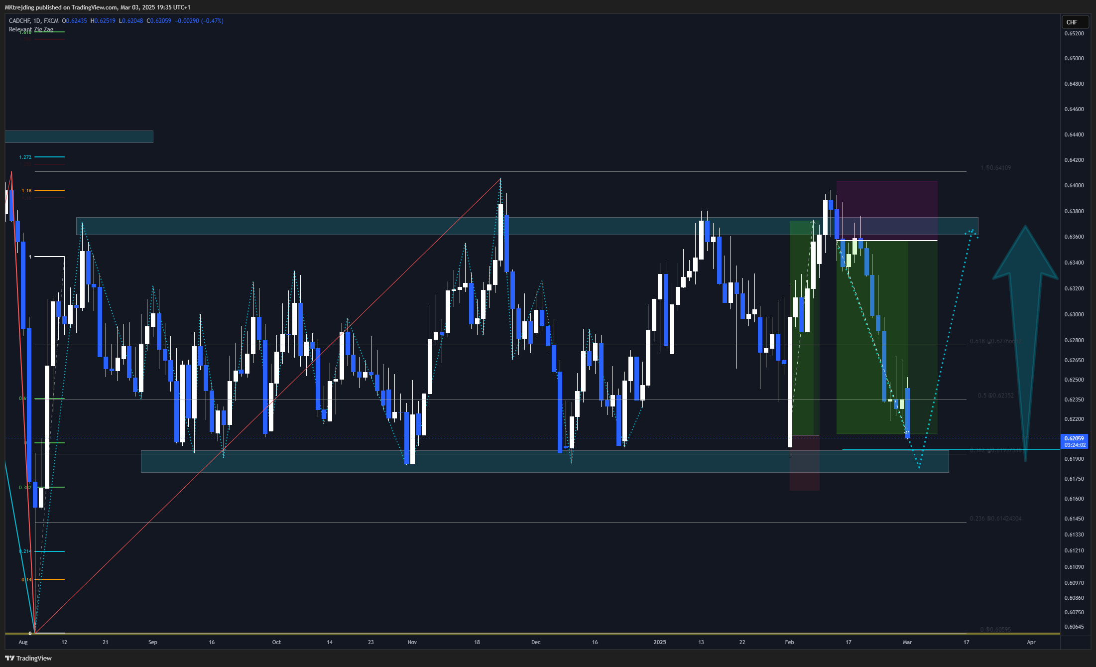Click the 0.62500 price axis label

tap(1074, 380)
